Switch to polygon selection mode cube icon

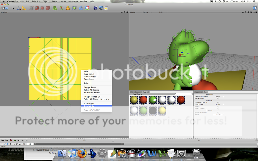[x=42, y=8]
